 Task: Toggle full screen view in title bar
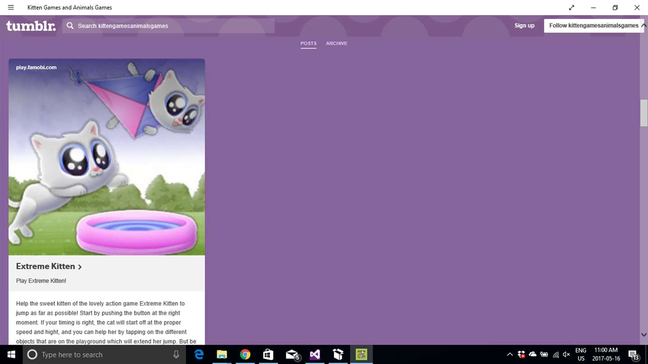pos(571,8)
